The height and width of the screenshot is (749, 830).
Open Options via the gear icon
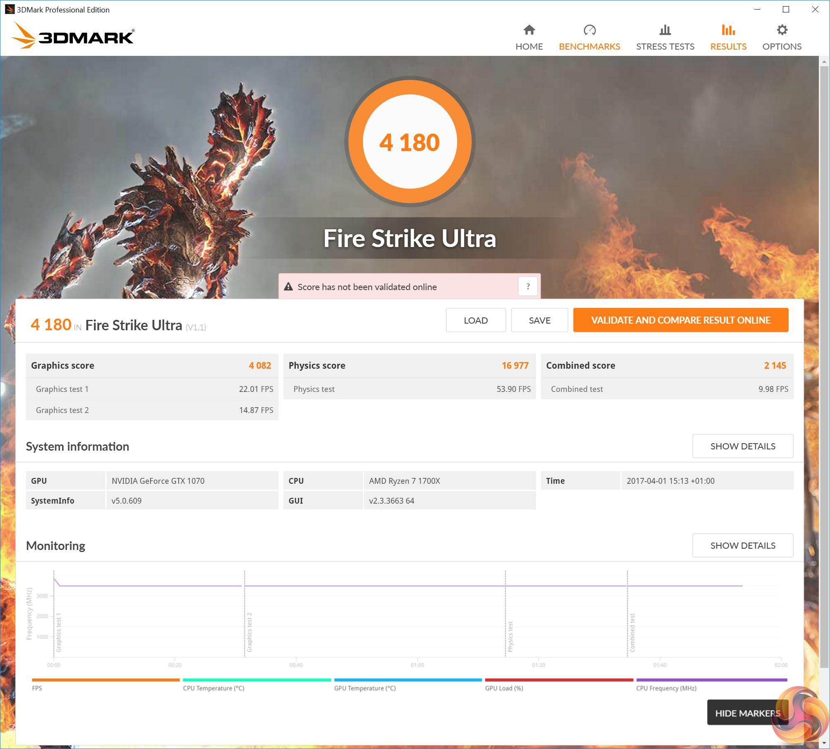pyautogui.click(x=782, y=30)
